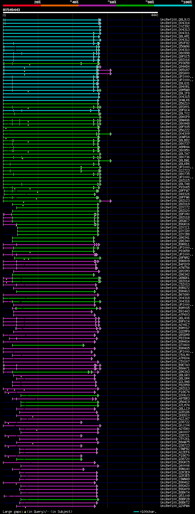Select hit label UniRef100_Q3YI72
The height and width of the screenshot is (514, 195).
pyautogui.click(x=175, y=208)
